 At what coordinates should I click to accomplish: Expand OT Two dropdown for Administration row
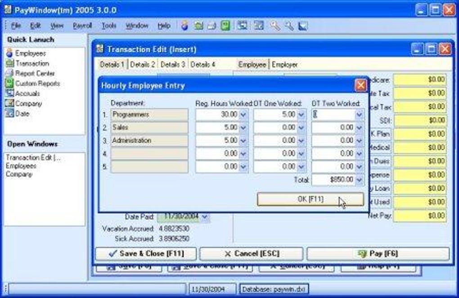click(x=360, y=140)
